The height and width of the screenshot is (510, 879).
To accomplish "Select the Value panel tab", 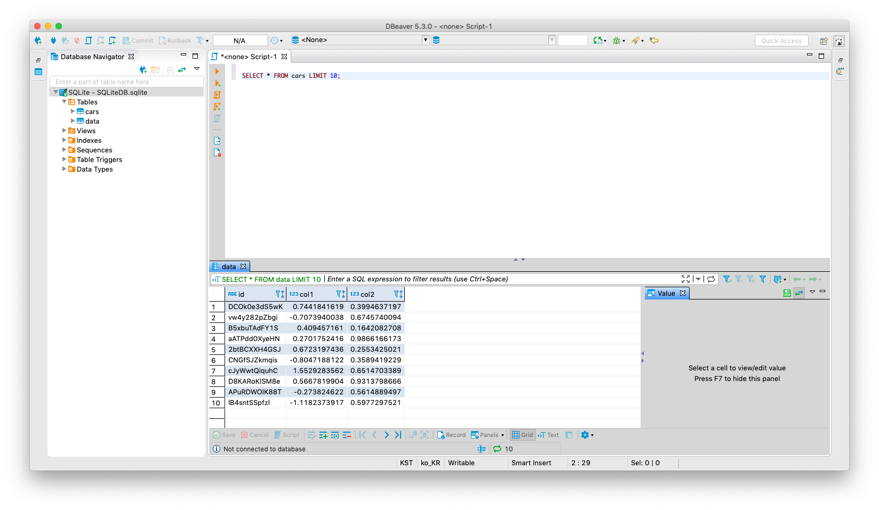I will pos(666,293).
